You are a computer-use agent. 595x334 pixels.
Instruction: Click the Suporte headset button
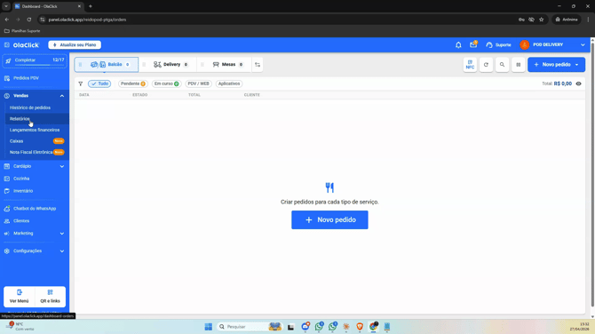tap(498, 44)
